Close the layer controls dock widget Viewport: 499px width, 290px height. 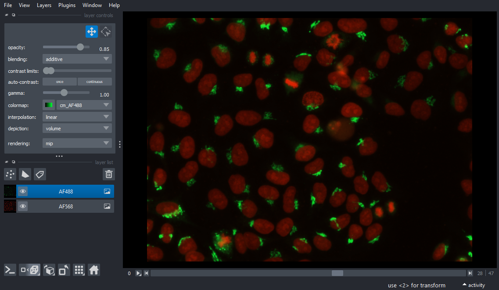click(7, 15)
